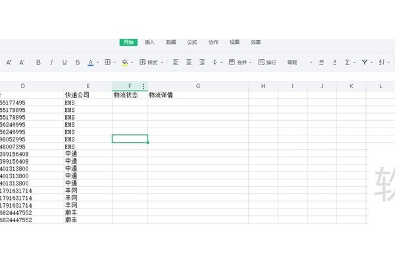Viewport: 395px width, 263px height.
Task: Toggle 换行 text wrapping
Action: point(267,62)
